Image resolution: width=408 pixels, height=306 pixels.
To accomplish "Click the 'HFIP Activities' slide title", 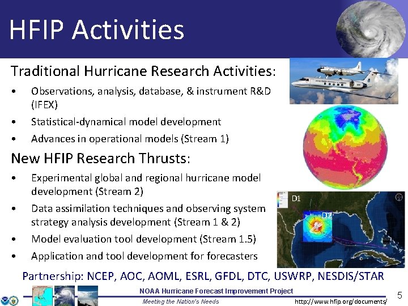I will [97, 29].
